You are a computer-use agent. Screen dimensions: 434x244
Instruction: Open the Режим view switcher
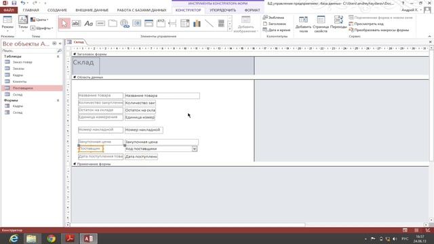[x=7, y=24]
